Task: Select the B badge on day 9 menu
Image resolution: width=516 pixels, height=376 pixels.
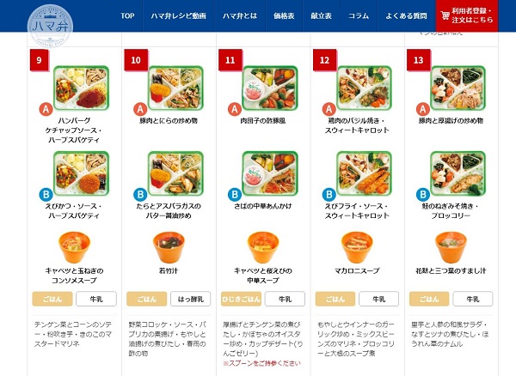Action: tap(46, 194)
